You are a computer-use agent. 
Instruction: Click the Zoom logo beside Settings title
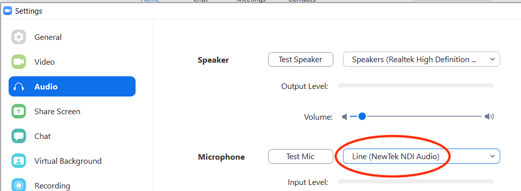[8, 11]
